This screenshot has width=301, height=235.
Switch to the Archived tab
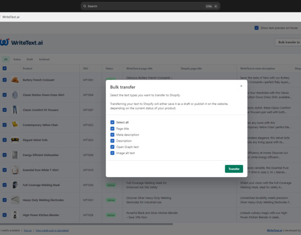pos(44,59)
